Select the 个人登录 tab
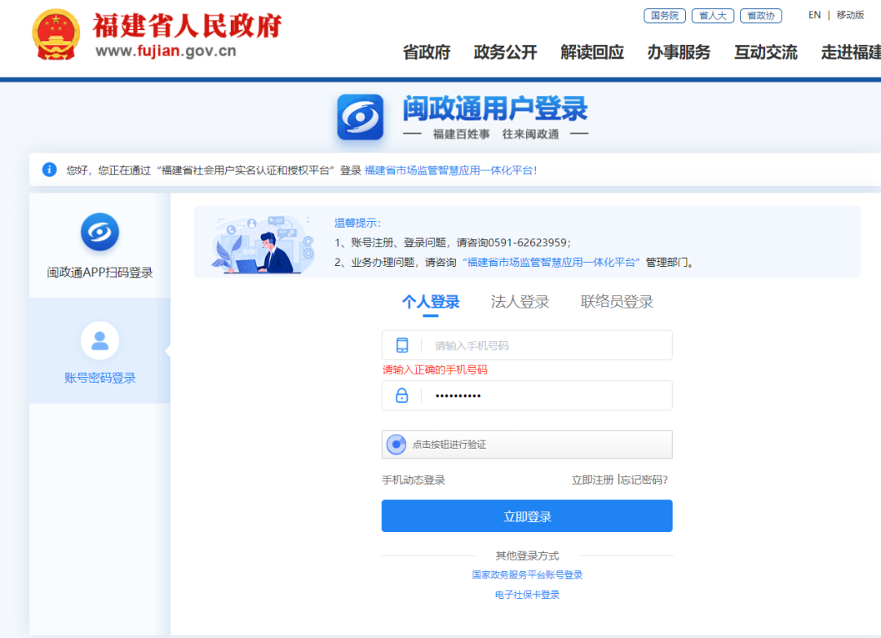This screenshot has height=638, width=881. point(431,302)
